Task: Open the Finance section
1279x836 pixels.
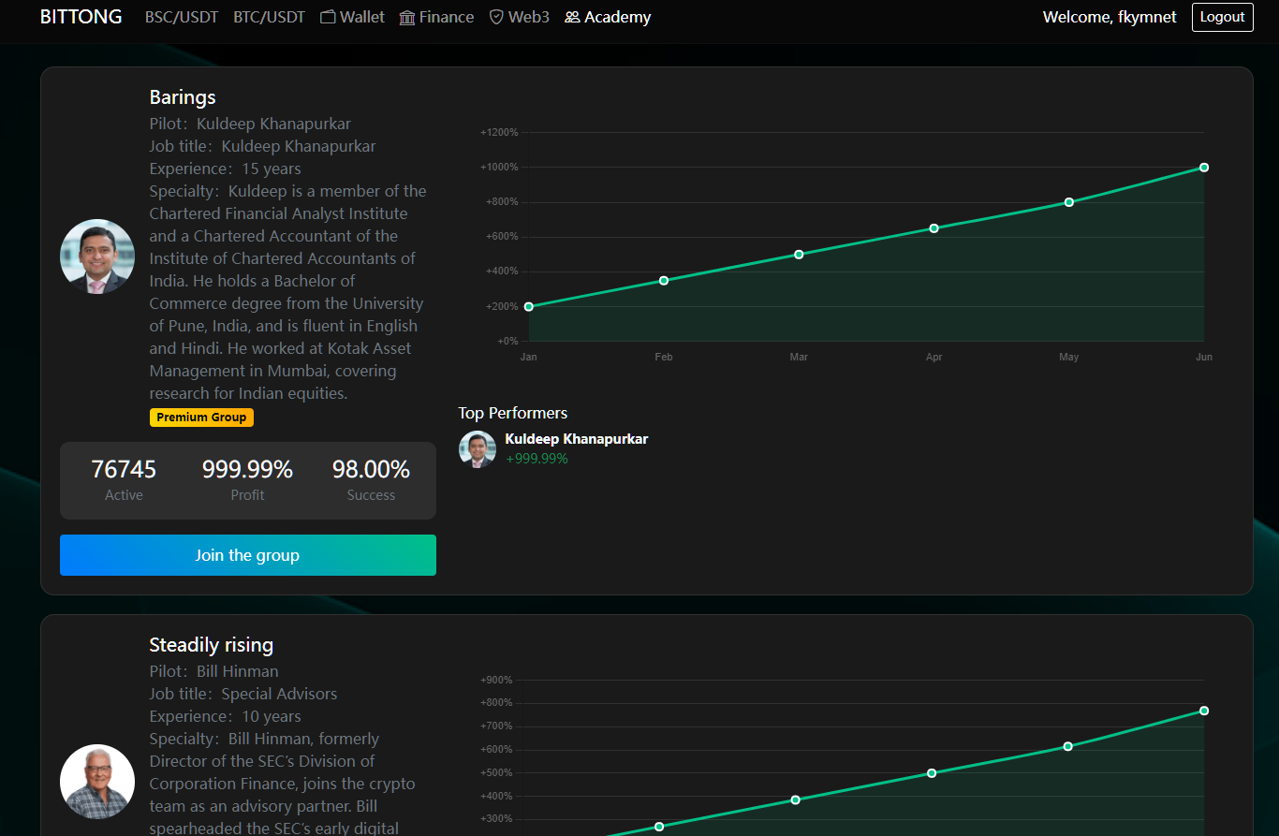Action: pos(436,17)
